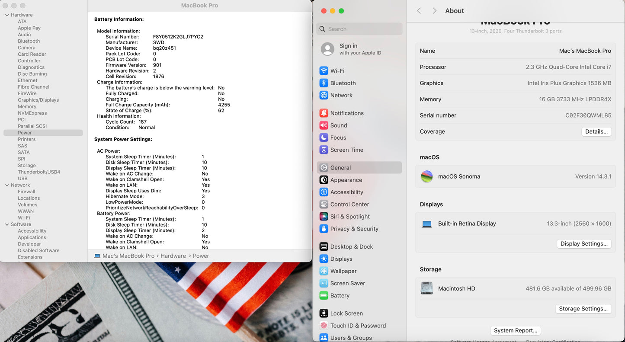Open the Appearance settings pane
The image size is (625, 342).
click(346, 180)
